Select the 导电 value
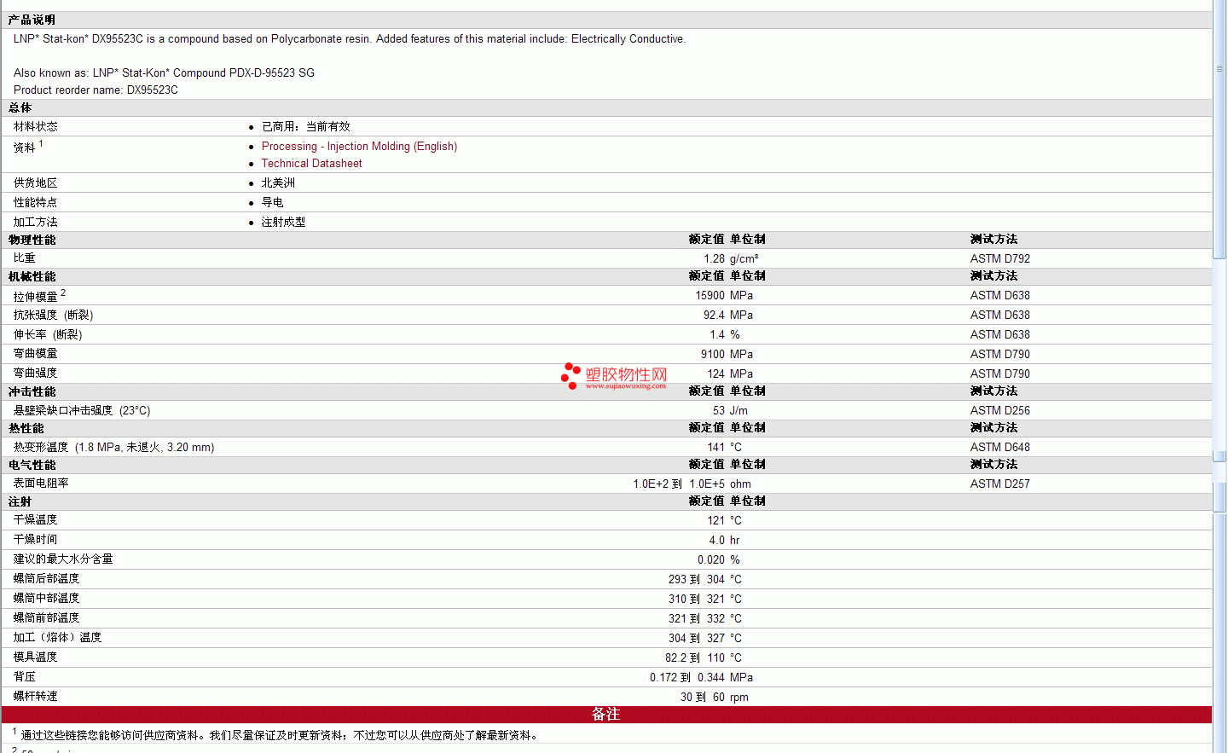Image resolution: width=1228 pixels, height=753 pixels. (x=272, y=203)
